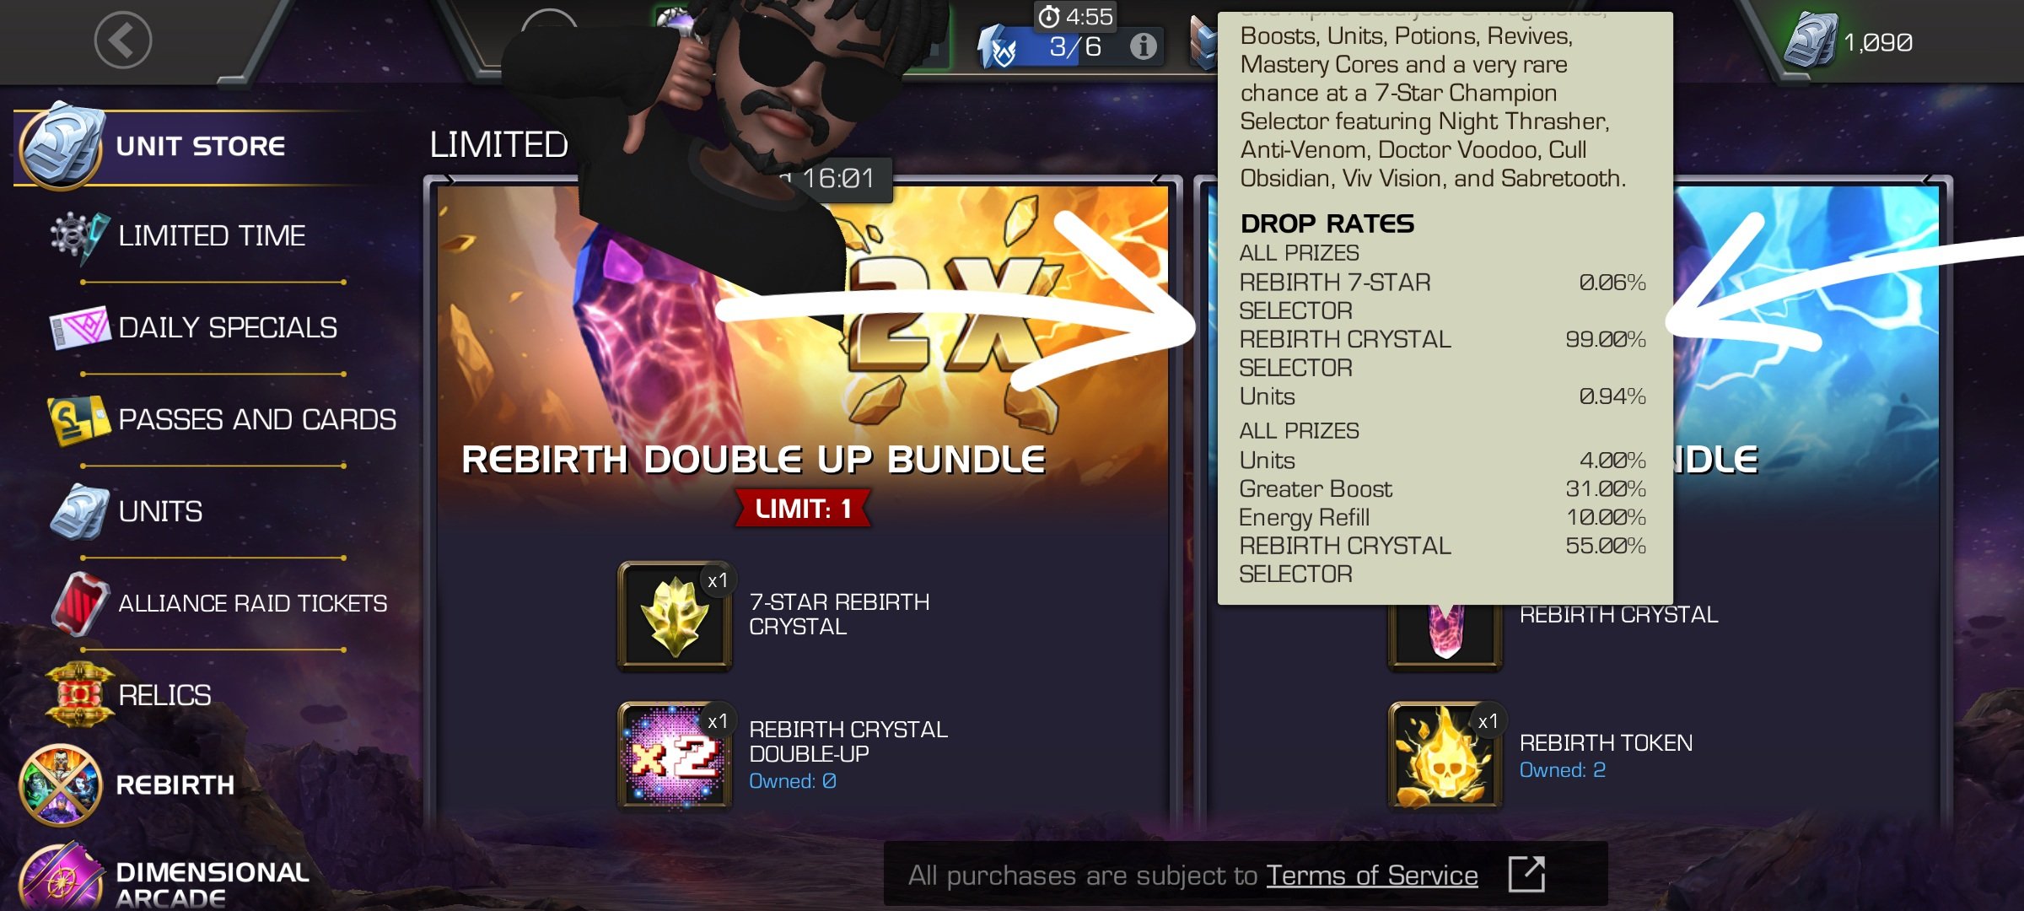The width and height of the screenshot is (2024, 911).
Task: Tap the drop rates tooltip panel
Action: coord(1445,308)
